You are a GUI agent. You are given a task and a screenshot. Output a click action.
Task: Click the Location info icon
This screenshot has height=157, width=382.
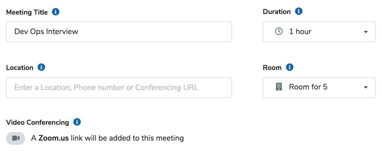[x=41, y=67]
